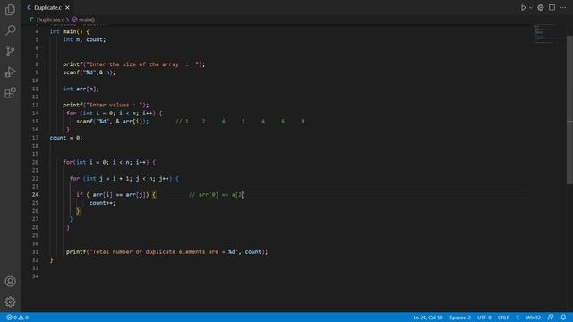Open the Source Control view
Viewport: 573px width, 322px height.
10,51
